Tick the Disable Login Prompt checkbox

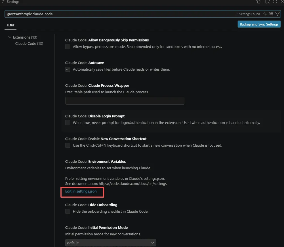pyautogui.click(x=68, y=123)
